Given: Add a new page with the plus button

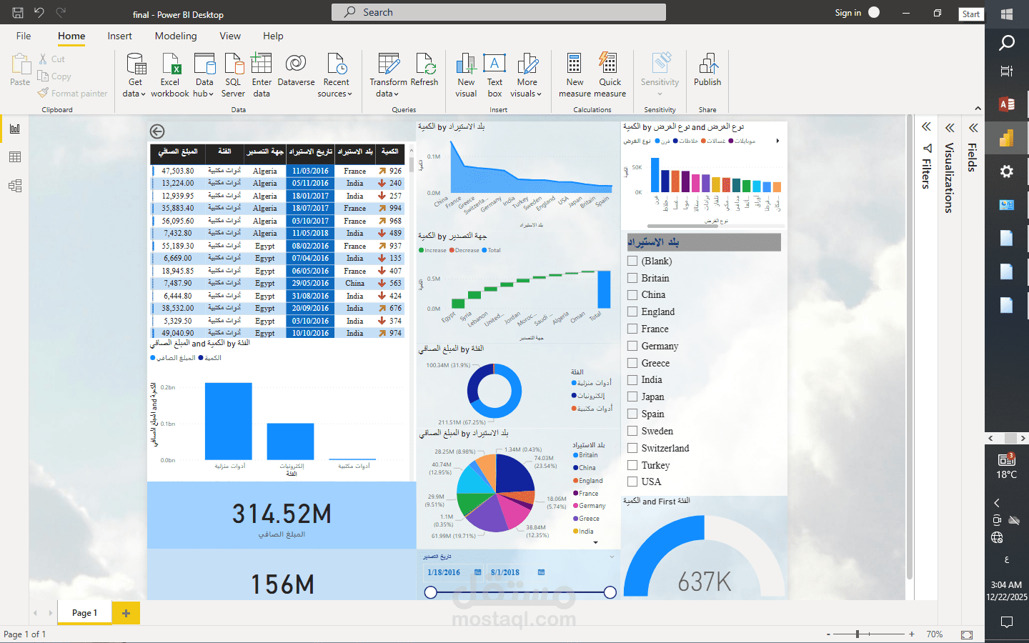Looking at the screenshot, I should [126, 613].
